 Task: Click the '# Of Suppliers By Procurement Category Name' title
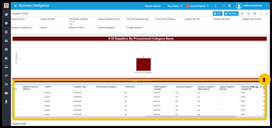pyautogui.click(x=141, y=39)
